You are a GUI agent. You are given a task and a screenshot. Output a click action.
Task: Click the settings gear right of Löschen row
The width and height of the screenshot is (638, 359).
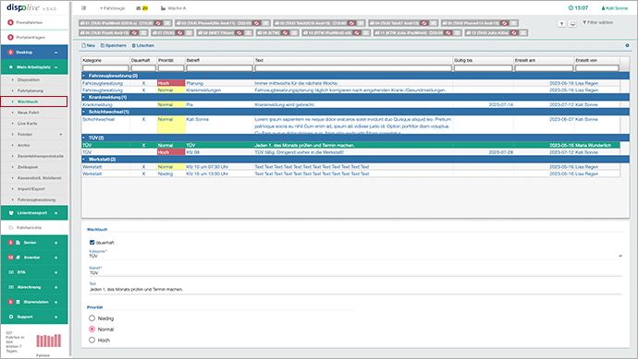(x=627, y=45)
